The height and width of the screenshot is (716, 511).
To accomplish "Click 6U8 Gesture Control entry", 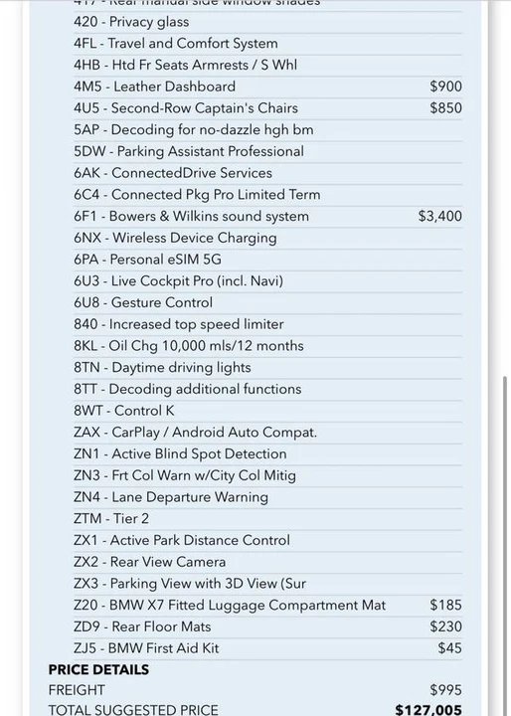I will (x=267, y=302).
